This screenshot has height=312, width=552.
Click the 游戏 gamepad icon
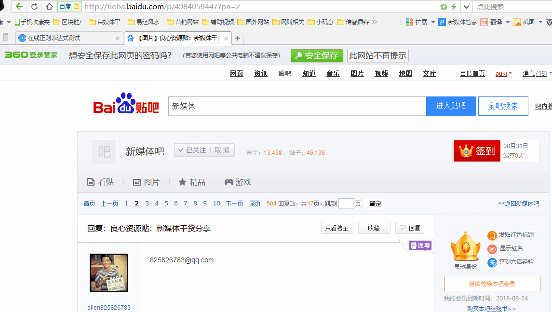tap(229, 182)
